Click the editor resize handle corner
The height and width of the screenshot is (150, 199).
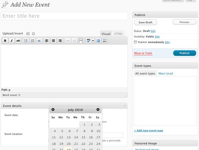(x=126, y=96)
